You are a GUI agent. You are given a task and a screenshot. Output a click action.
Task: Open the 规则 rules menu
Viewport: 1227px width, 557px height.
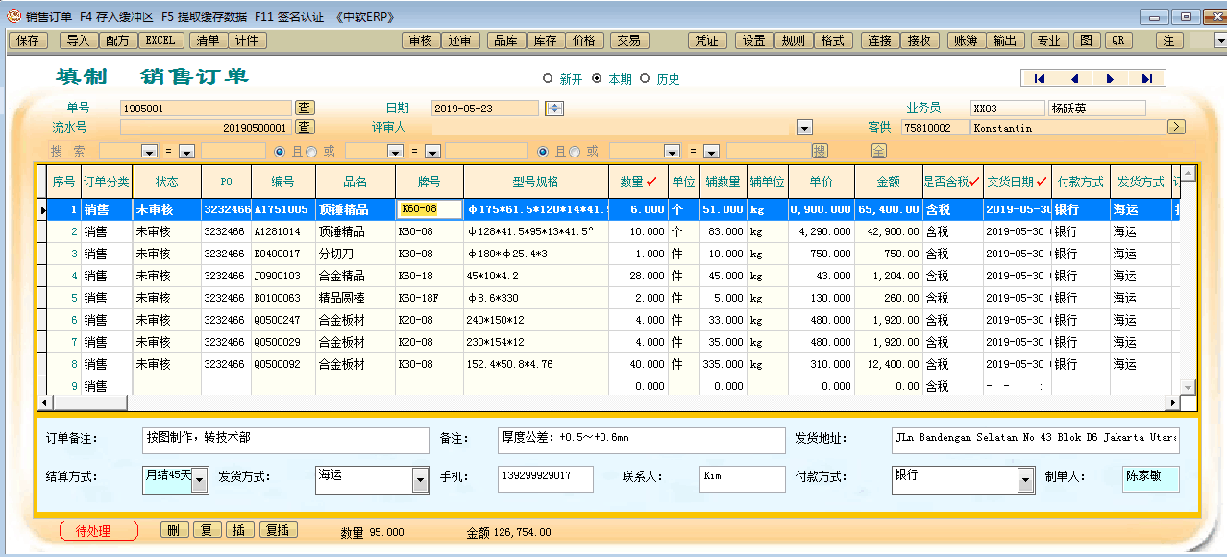point(794,40)
